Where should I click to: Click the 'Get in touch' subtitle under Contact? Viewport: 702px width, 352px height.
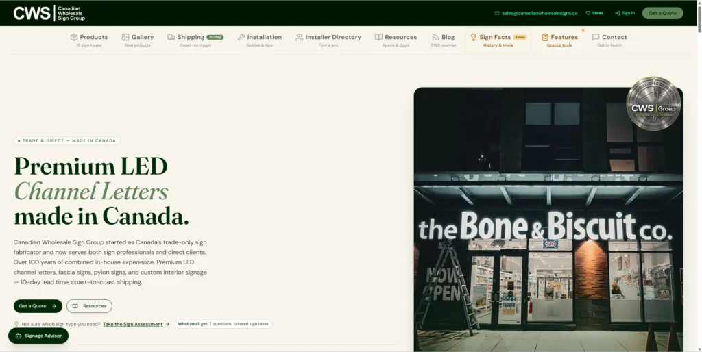(609, 45)
